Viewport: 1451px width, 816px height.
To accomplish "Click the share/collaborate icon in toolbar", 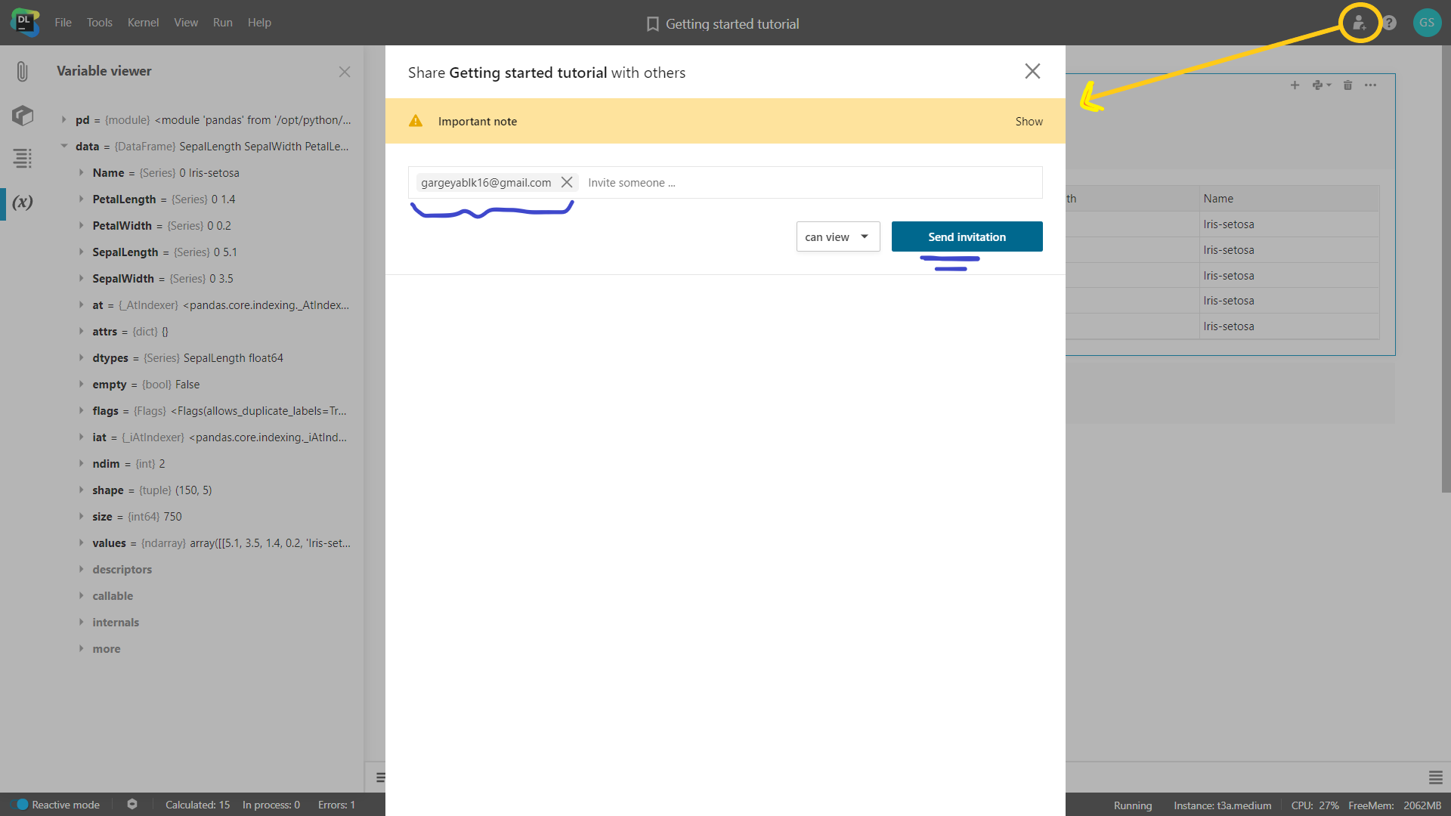I will (1360, 22).
